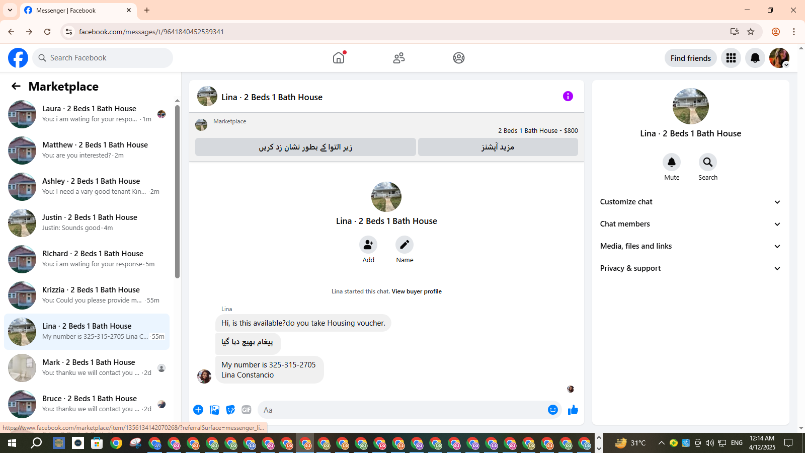Open the Windows action center
The image size is (805, 453).
point(788,443)
